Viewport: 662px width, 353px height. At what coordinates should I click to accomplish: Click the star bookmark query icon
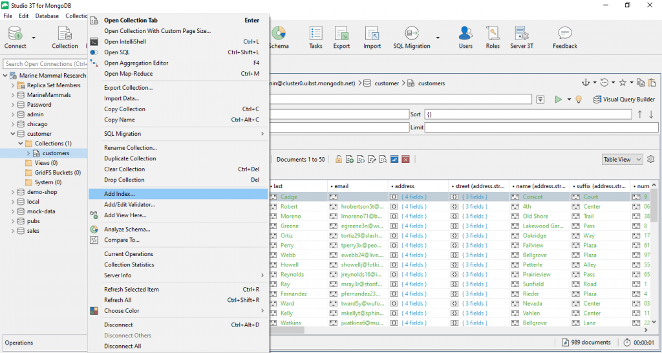623,83
